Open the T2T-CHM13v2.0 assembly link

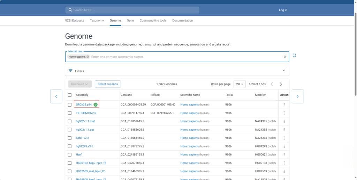(86, 113)
